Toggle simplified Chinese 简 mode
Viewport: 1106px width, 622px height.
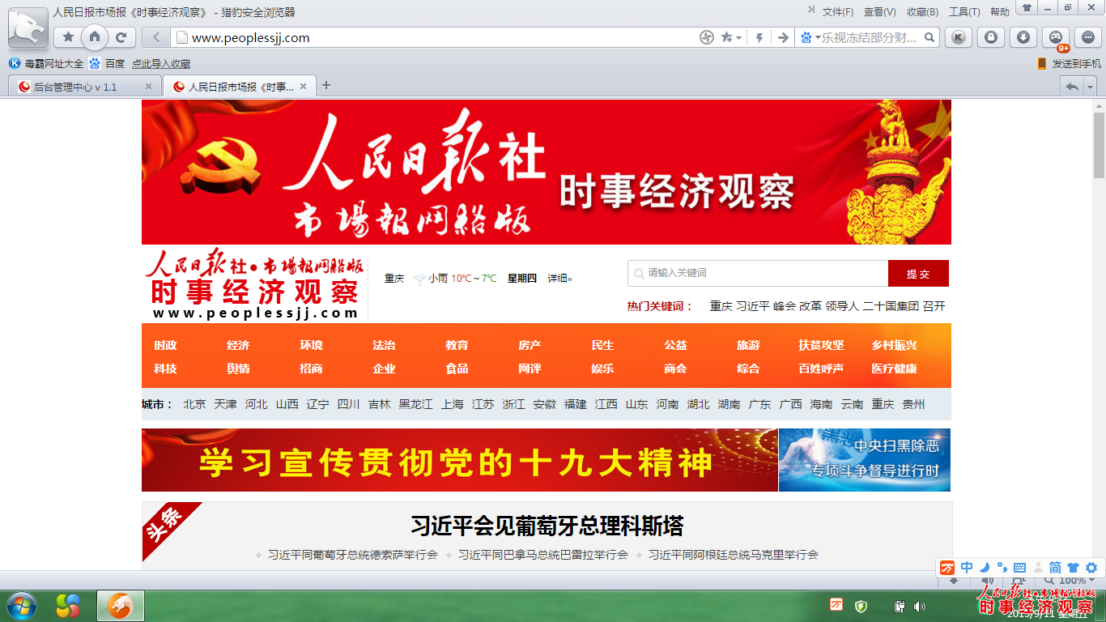pos(1056,568)
